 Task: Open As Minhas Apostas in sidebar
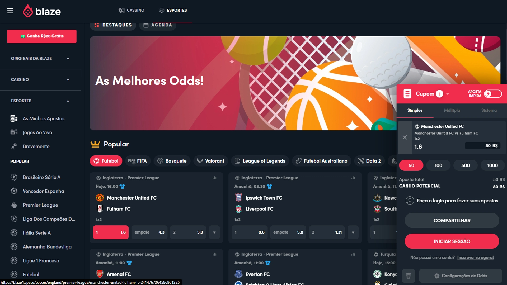click(x=43, y=118)
